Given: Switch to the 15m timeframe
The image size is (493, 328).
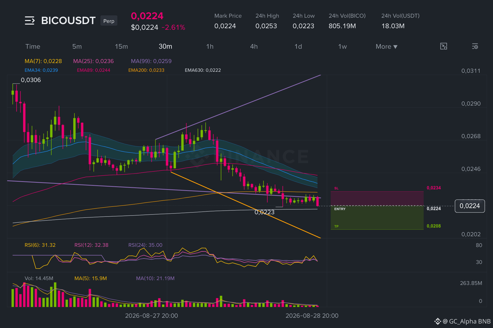Looking at the screenshot, I should (x=121, y=46).
